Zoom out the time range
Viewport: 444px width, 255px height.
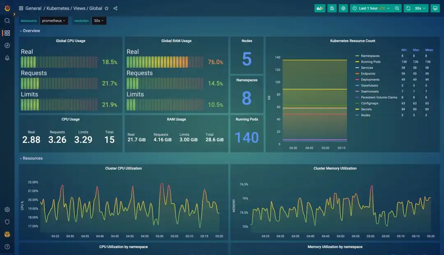(x=397, y=8)
